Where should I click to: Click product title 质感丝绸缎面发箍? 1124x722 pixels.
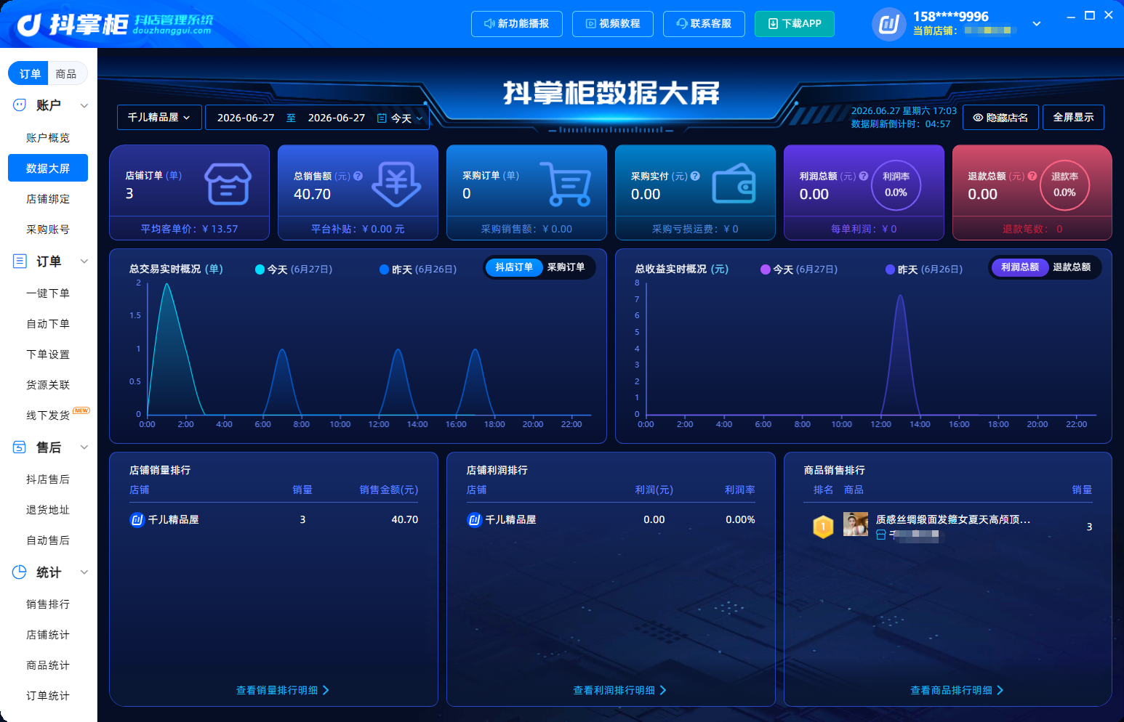pos(952,519)
